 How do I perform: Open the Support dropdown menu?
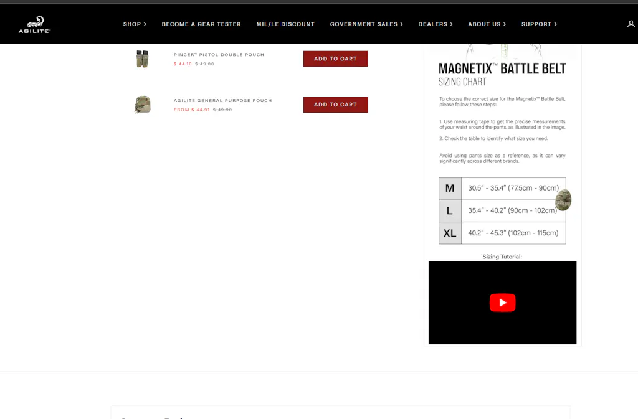pyautogui.click(x=539, y=24)
